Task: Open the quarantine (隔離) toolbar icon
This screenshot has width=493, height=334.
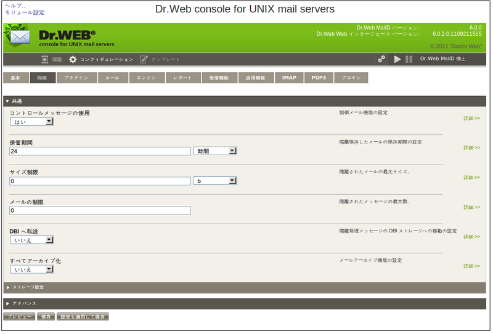Action: click(x=45, y=59)
